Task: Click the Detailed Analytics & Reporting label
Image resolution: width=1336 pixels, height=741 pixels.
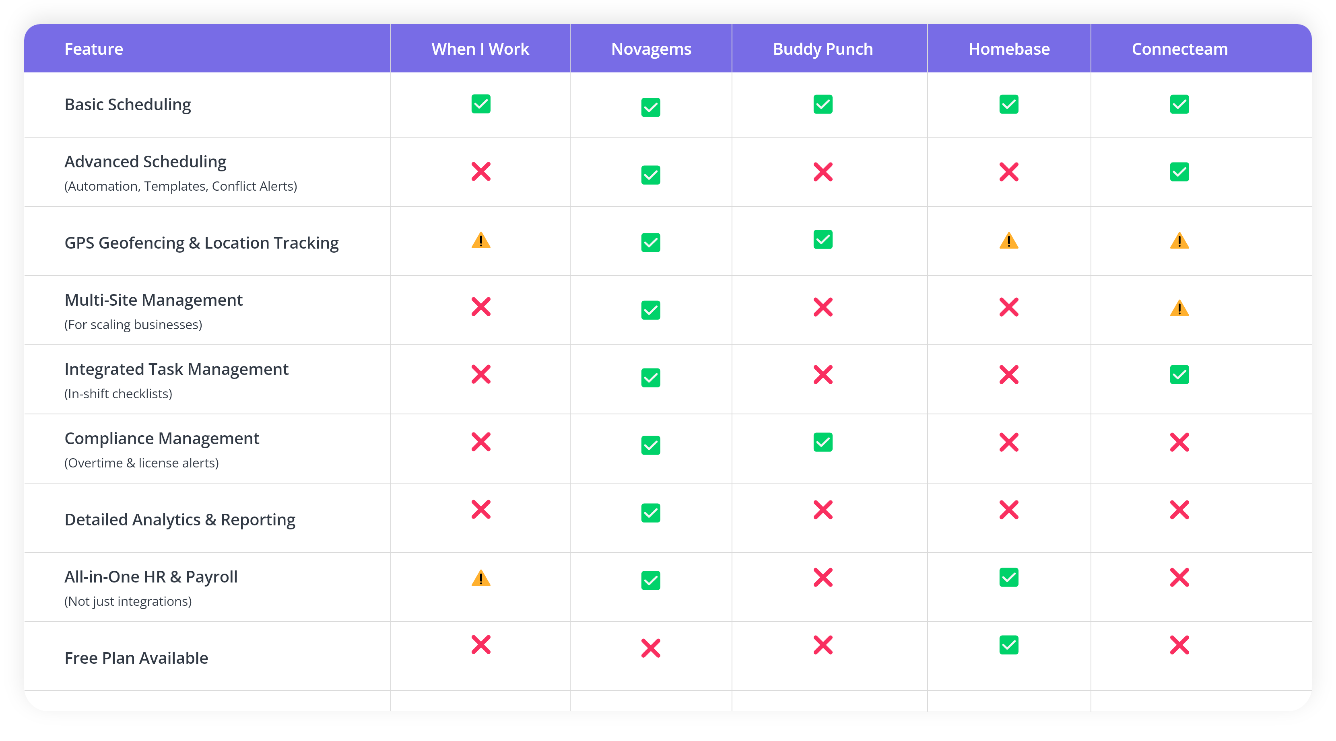Action: 180,519
